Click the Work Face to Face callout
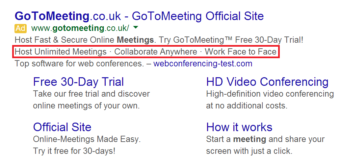This screenshot has height=164, width=340. [241, 52]
